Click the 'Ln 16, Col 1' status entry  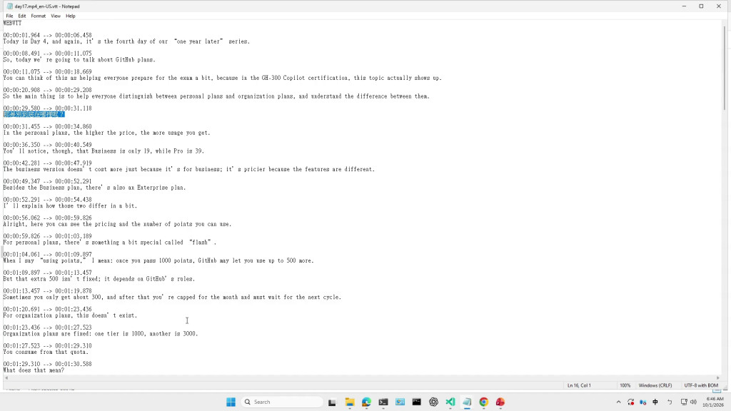click(579, 385)
